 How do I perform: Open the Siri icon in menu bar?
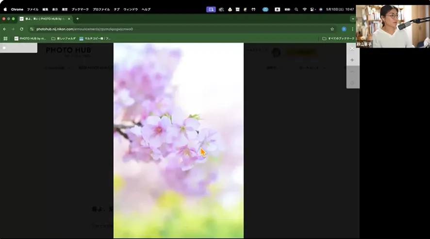321,9
